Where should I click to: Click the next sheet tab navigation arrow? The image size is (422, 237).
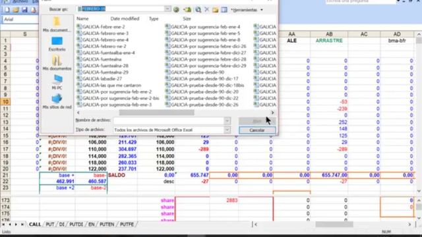[x=16, y=224]
